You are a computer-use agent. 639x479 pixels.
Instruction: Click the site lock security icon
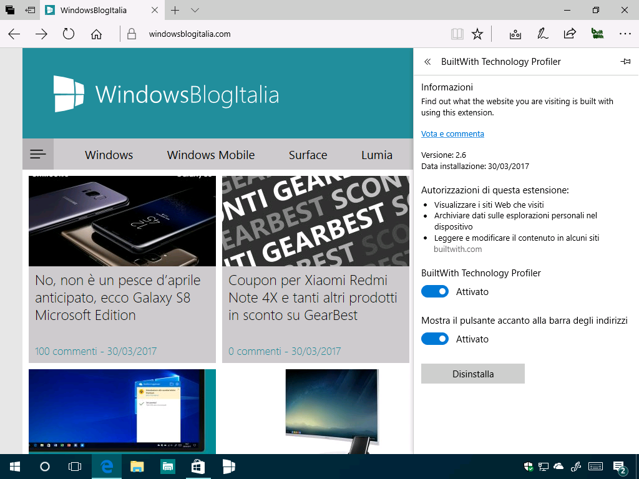[132, 34]
